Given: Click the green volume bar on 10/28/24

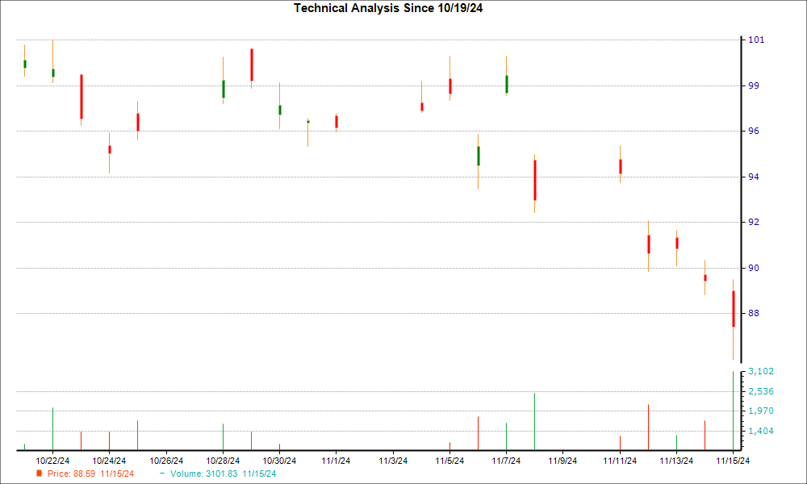Looking at the screenshot, I should [223, 437].
